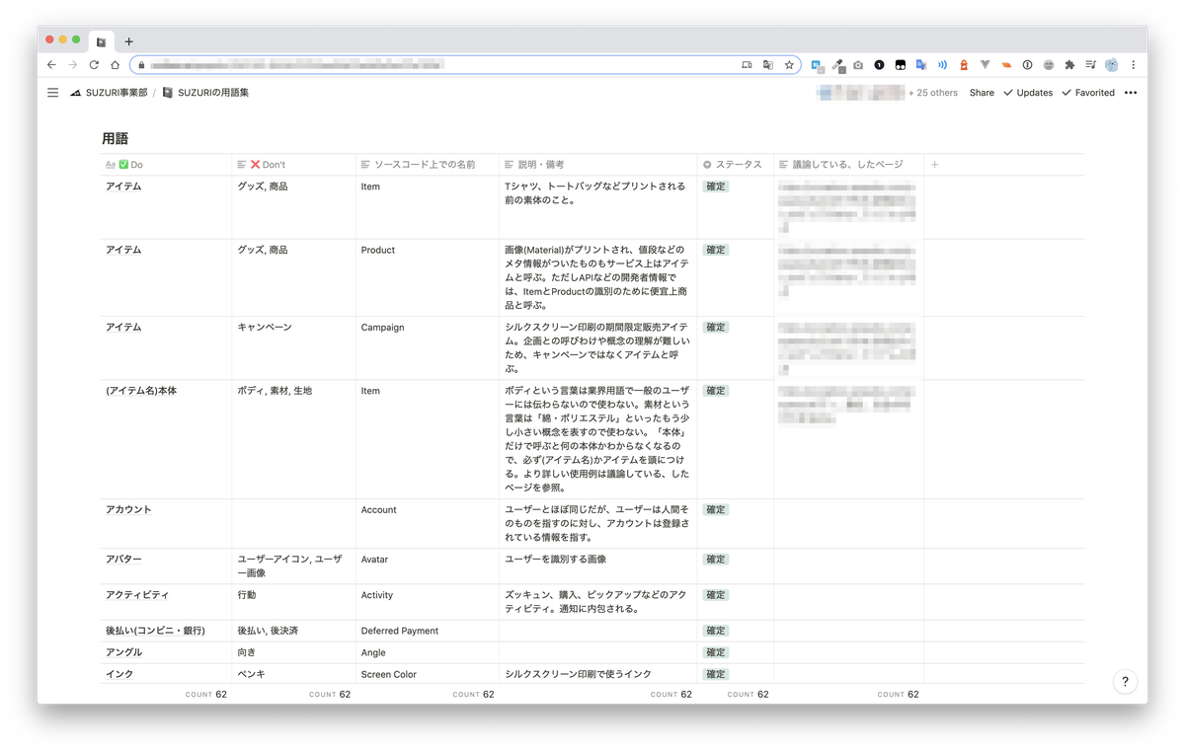
Task: Click the send-to-device icon in address bar
Action: pos(748,64)
